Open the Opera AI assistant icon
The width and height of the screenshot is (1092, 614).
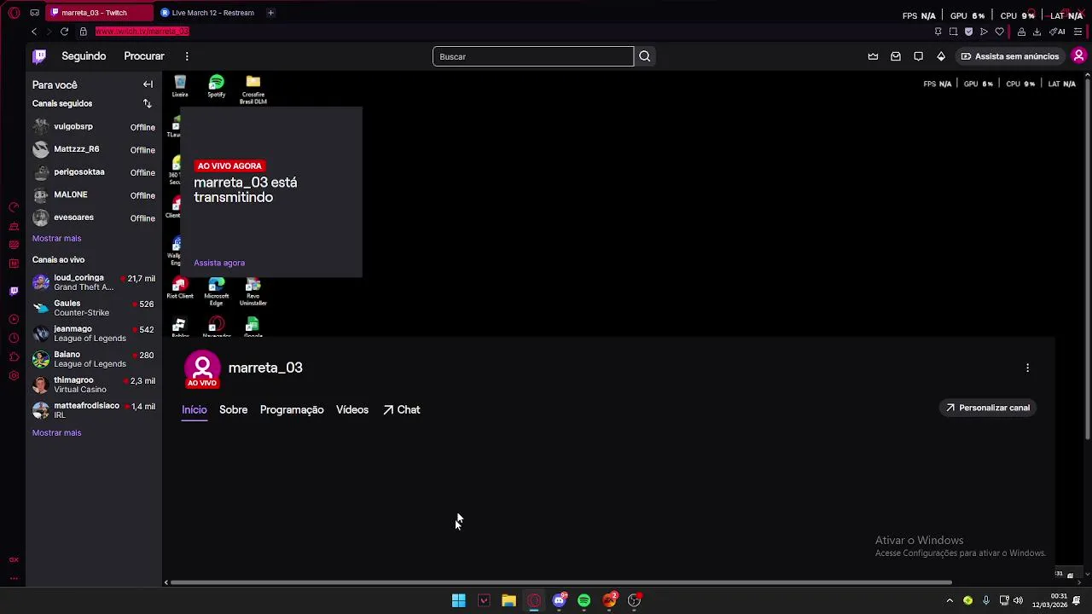pos(1058,32)
